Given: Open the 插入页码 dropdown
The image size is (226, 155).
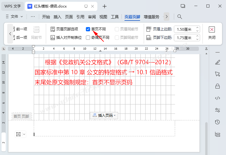Looking at the screenshot, I should 104,116.
